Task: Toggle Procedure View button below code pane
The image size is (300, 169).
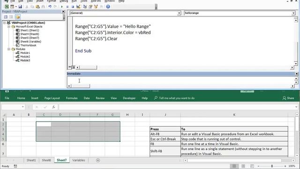Action: [70, 67]
